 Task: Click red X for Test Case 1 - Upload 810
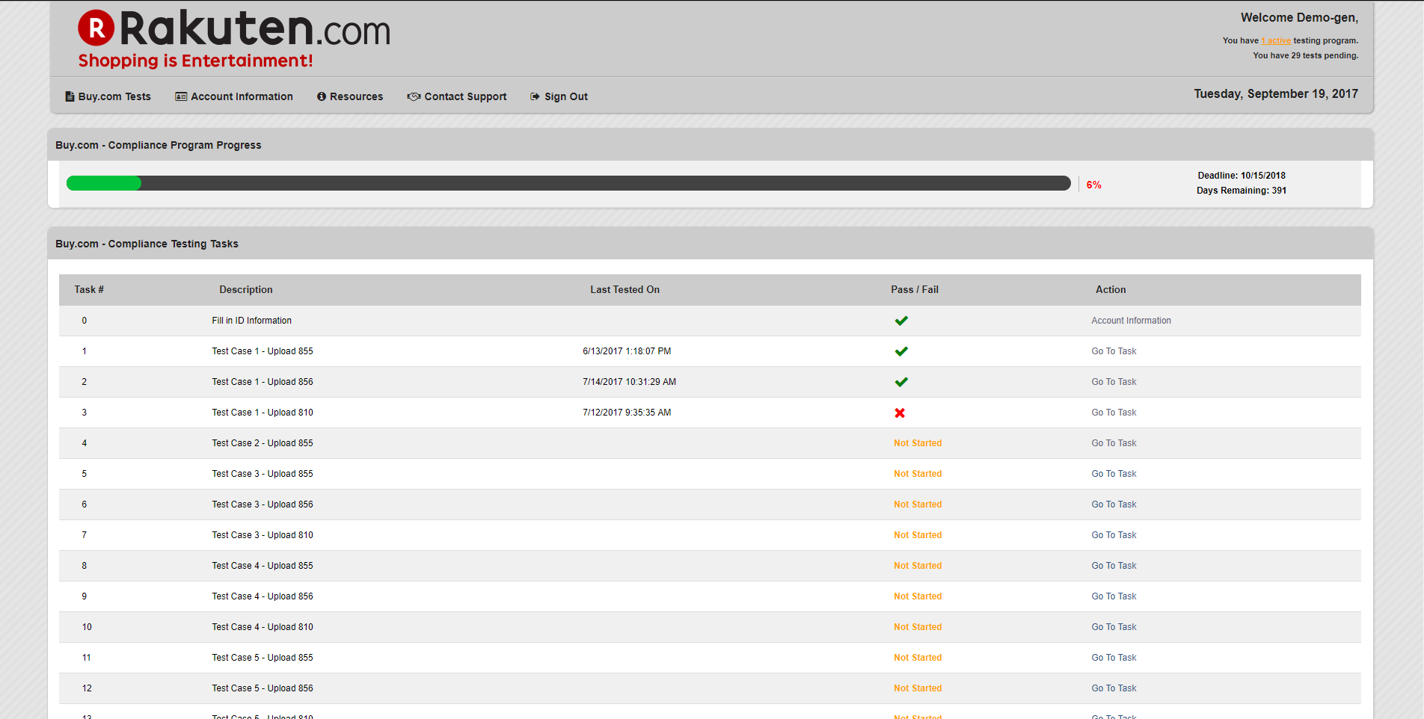tap(900, 413)
